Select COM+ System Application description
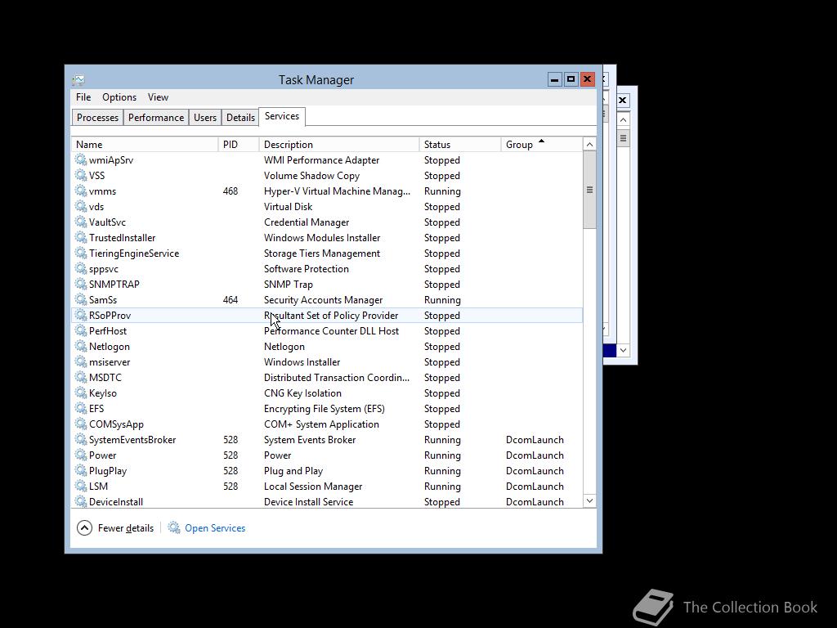This screenshot has height=628, width=837. 321,424
